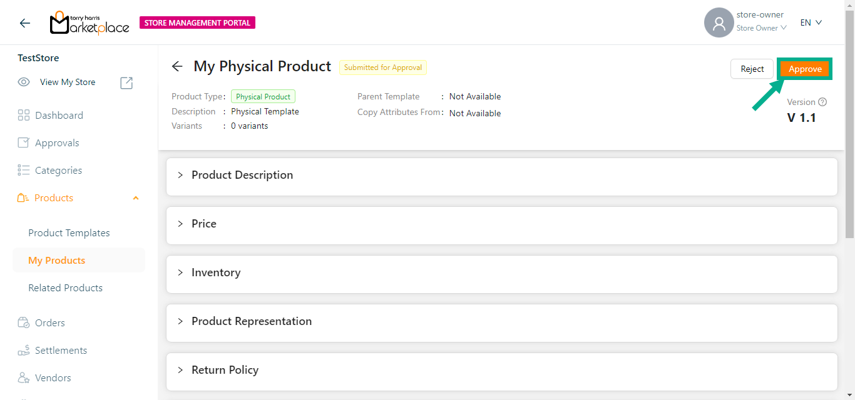Open the Store Owner role dropdown
855x400 pixels.
[761, 28]
